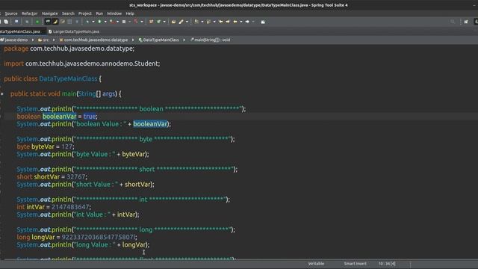This screenshot has height=269, width=478.
Task: Click the Forward navigation arrow
Action: click(247, 22)
